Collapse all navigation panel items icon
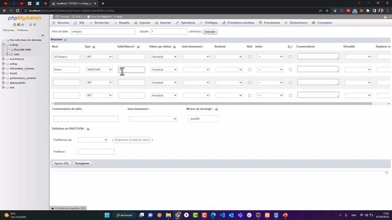Screen dimensions: 392x220 coord(42,35)
